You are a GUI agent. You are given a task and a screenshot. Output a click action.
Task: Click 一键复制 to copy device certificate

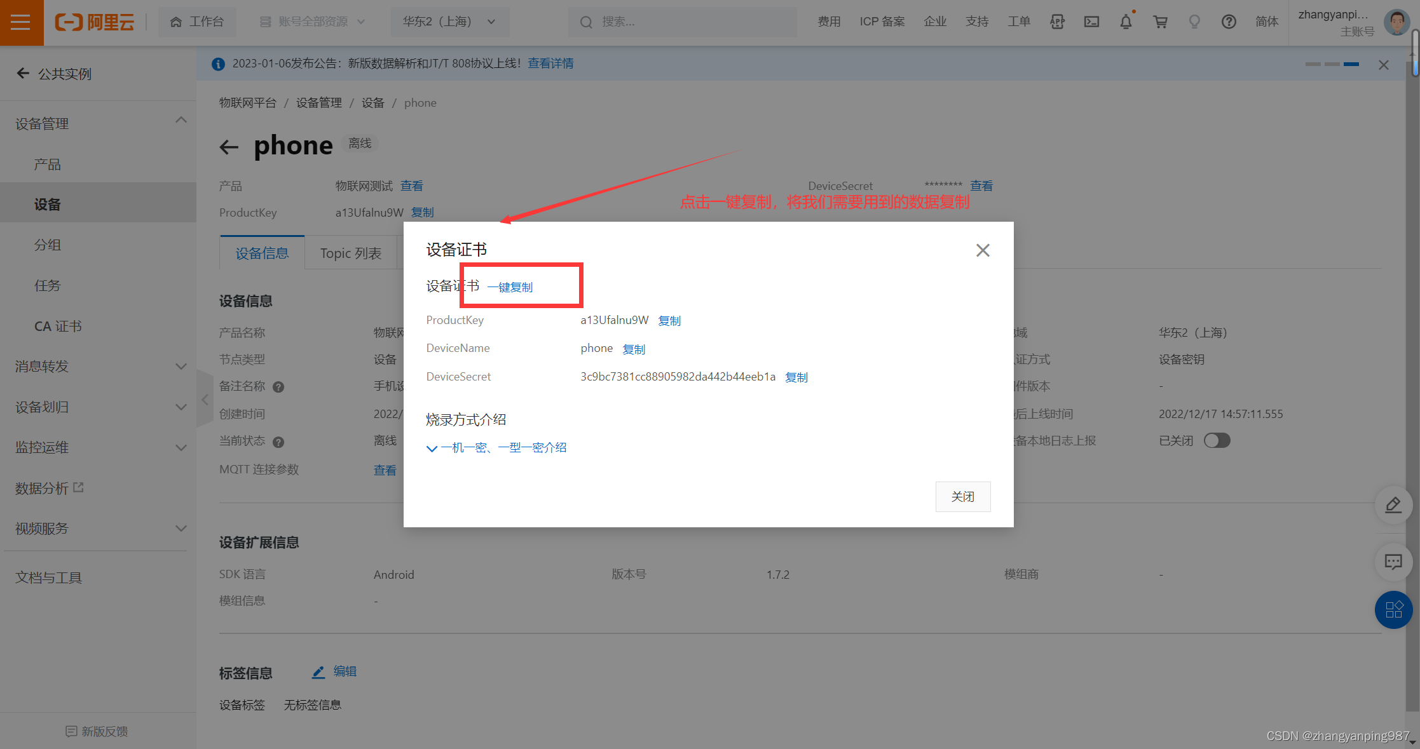(x=510, y=287)
